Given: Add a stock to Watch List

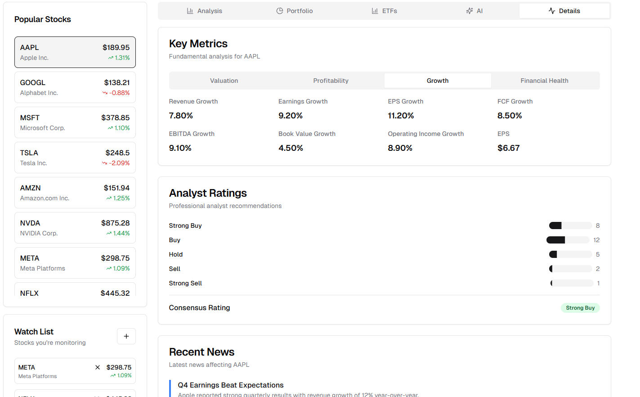Looking at the screenshot, I should tap(126, 336).
